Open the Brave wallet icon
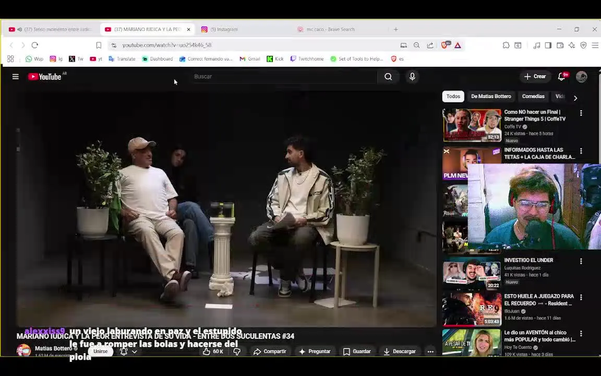Screen dimensions: 601x376 pos(560,45)
